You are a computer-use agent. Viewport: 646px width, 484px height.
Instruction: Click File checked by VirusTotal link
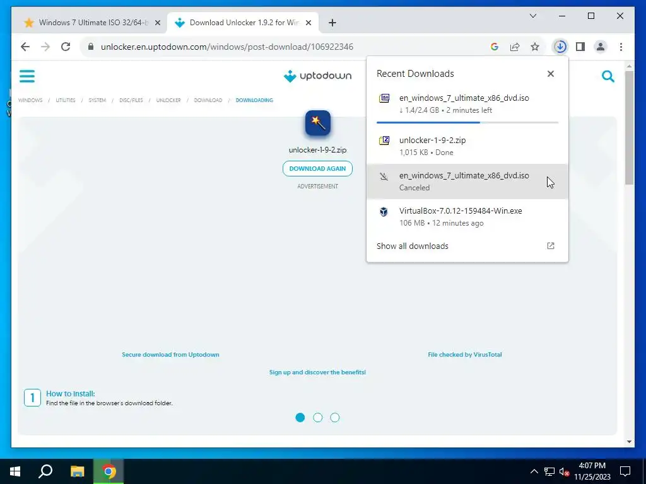tap(465, 354)
